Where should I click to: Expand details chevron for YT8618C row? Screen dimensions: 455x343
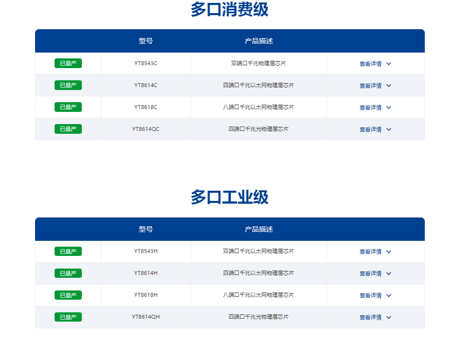pyautogui.click(x=389, y=108)
